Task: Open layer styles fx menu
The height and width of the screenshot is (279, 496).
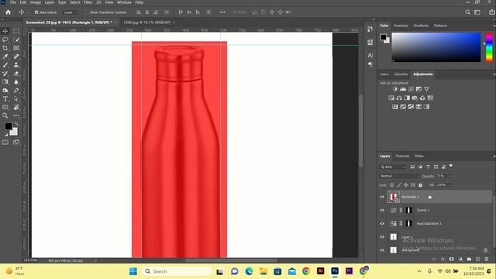Action: 443,259
